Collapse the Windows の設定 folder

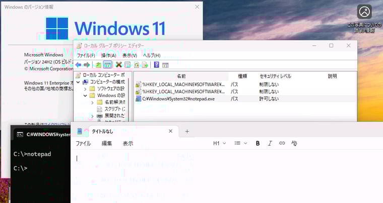(x=85, y=95)
